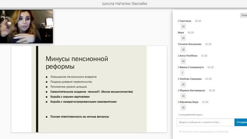
Task: Click the device icon beside Anna Panfilova
Action: pos(178,56)
